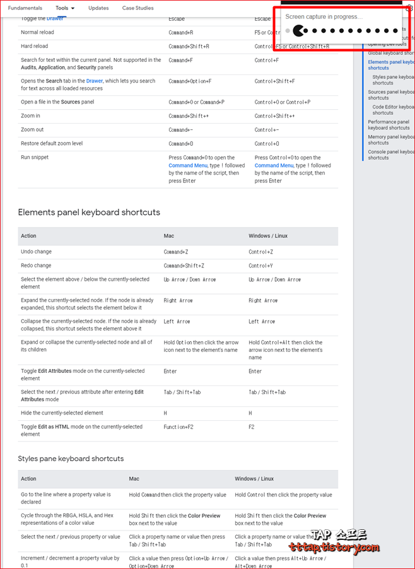Click the Styles pane keyboard shortcuts page heading
The image size is (415, 569).
71,459
